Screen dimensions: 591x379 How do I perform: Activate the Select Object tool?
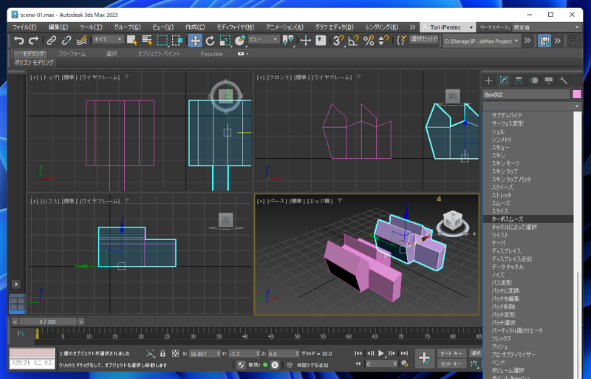pyautogui.click(x=132, y=41)
